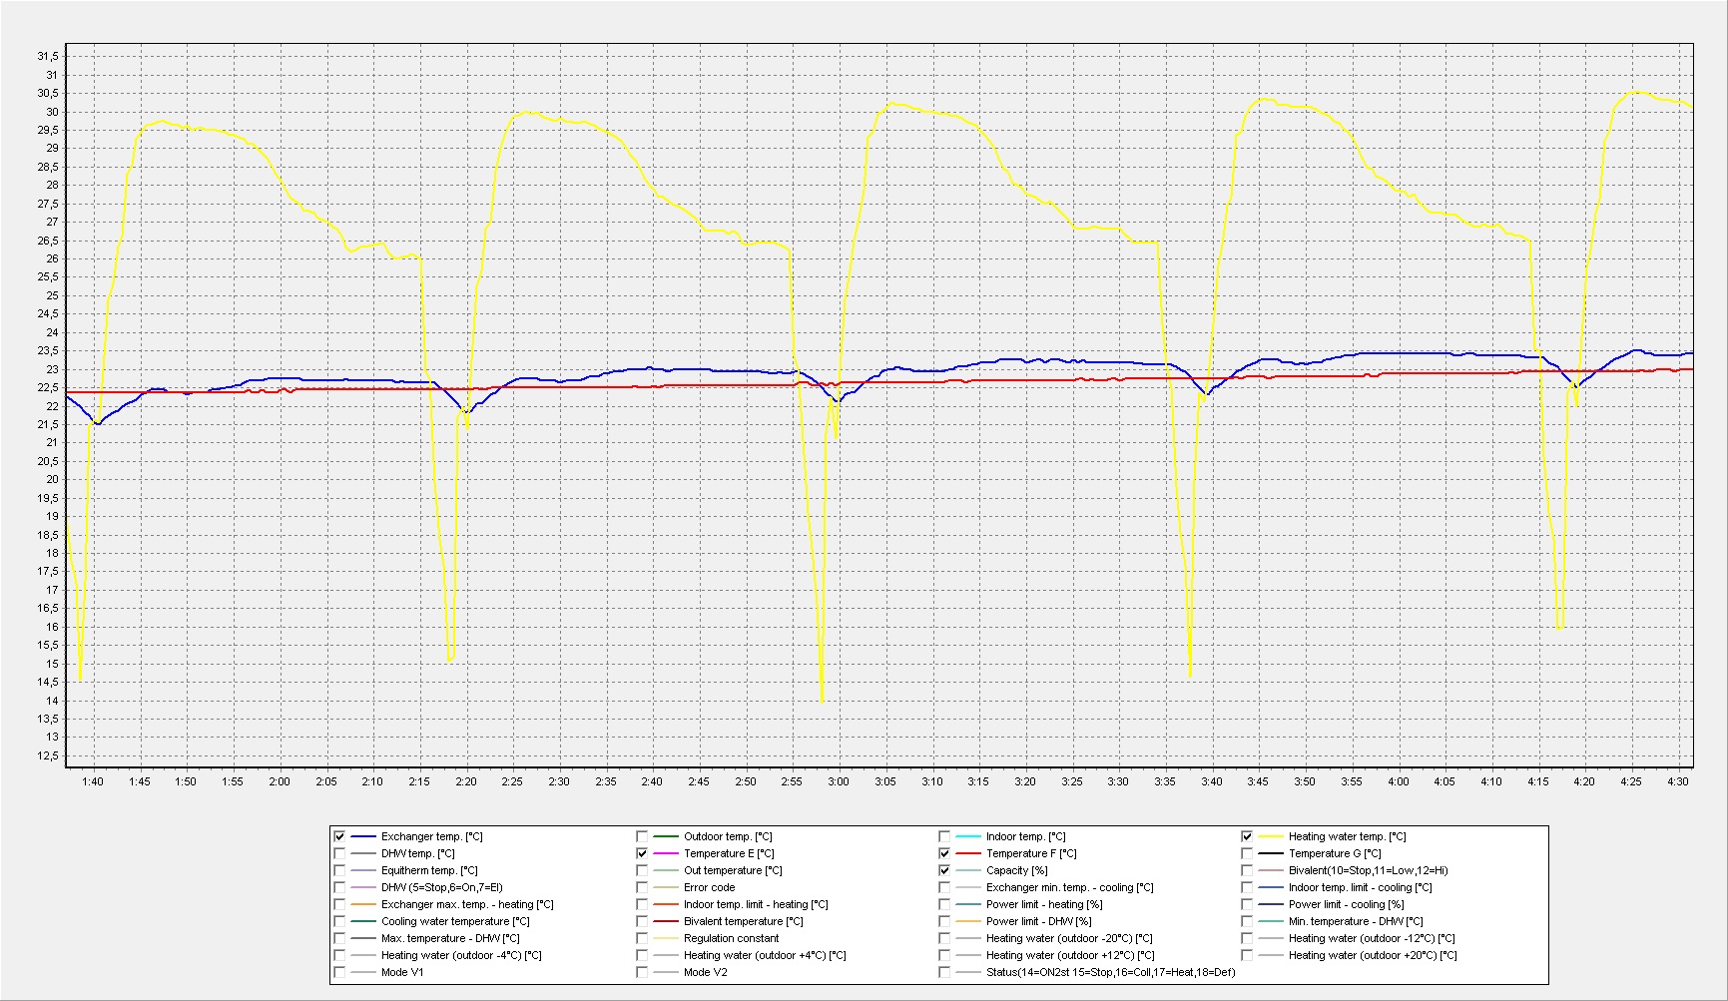The image size is (1728, 1001).
Task: Tick the Regulation constant checkbox
Action: click(x=642, y=938)
